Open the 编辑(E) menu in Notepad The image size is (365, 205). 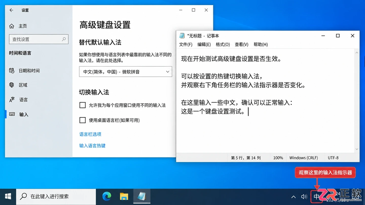(204, 45)
